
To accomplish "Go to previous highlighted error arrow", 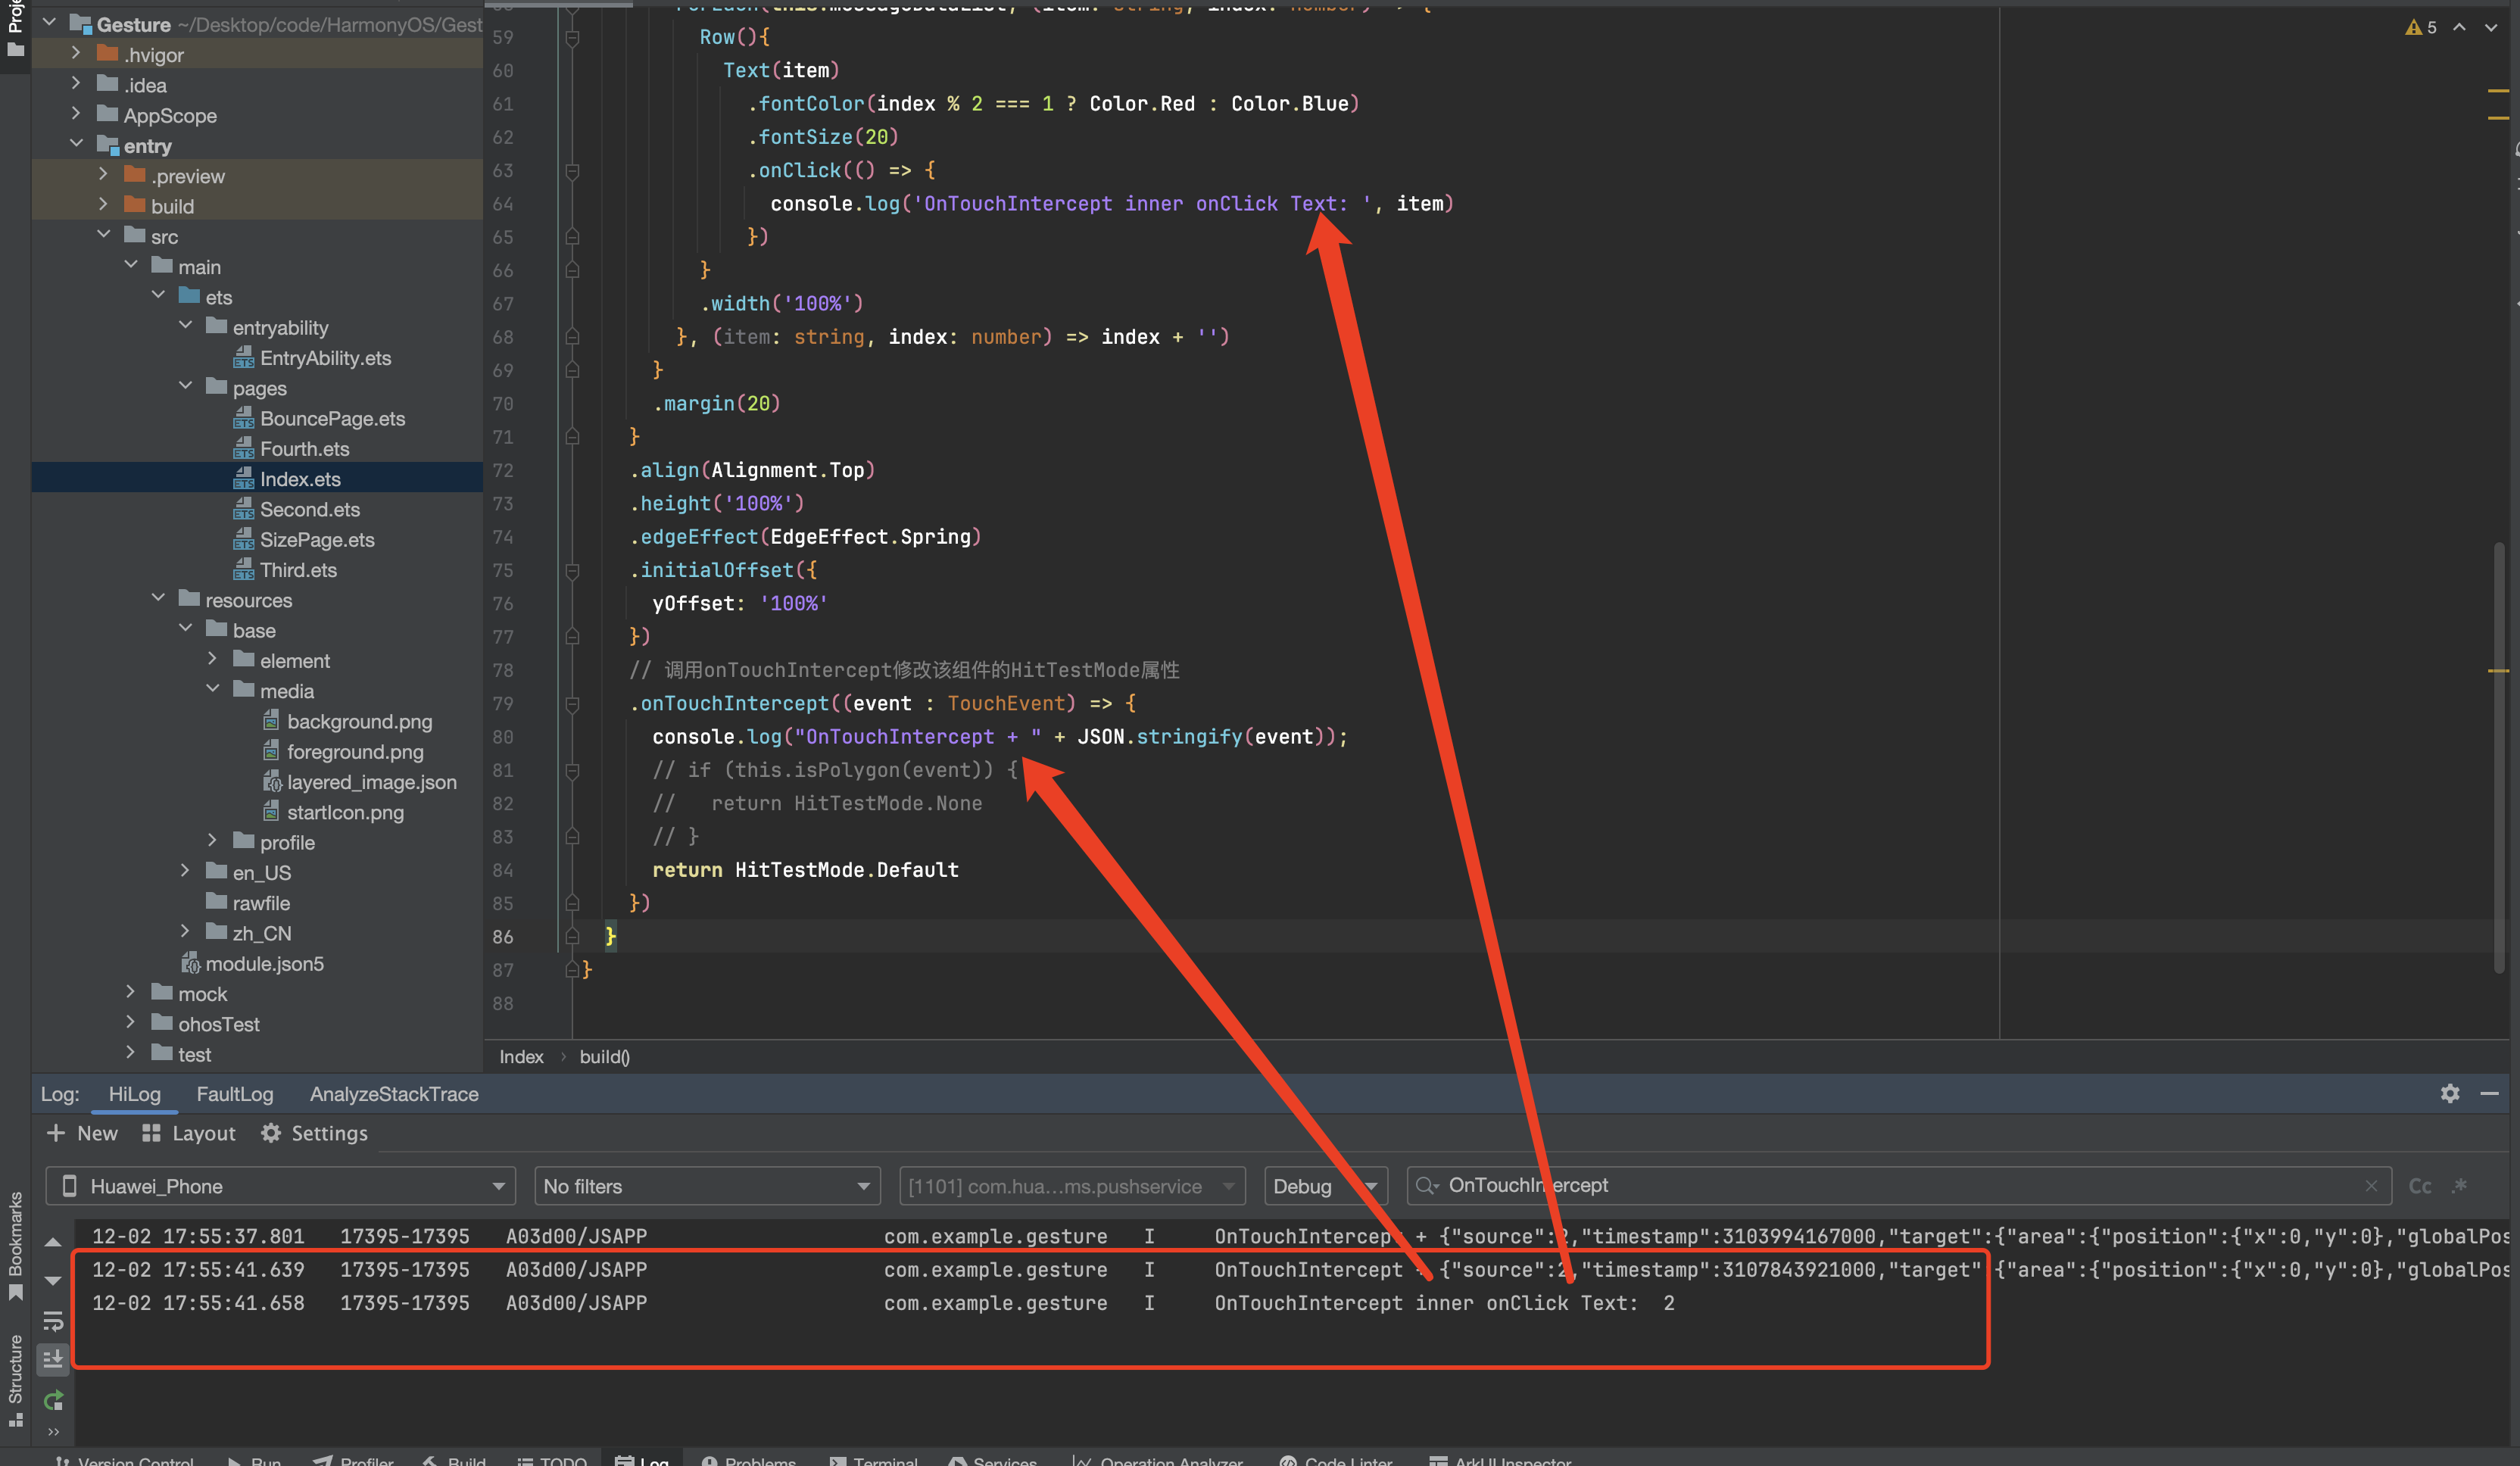I will [x=2459, y=27].
